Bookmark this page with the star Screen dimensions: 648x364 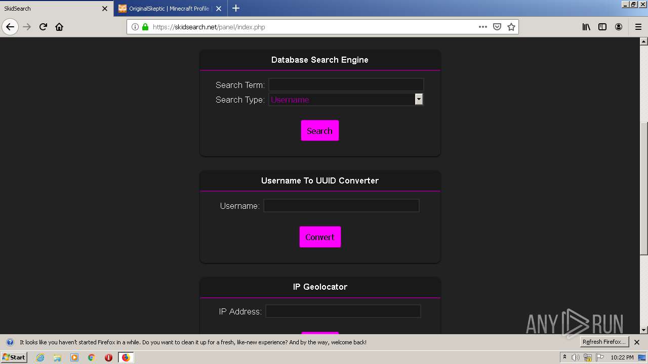pyautogui.click(x=511, y=27)
